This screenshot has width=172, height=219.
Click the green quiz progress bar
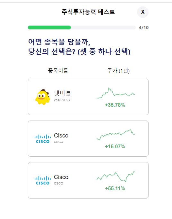[x=82, y=27]
